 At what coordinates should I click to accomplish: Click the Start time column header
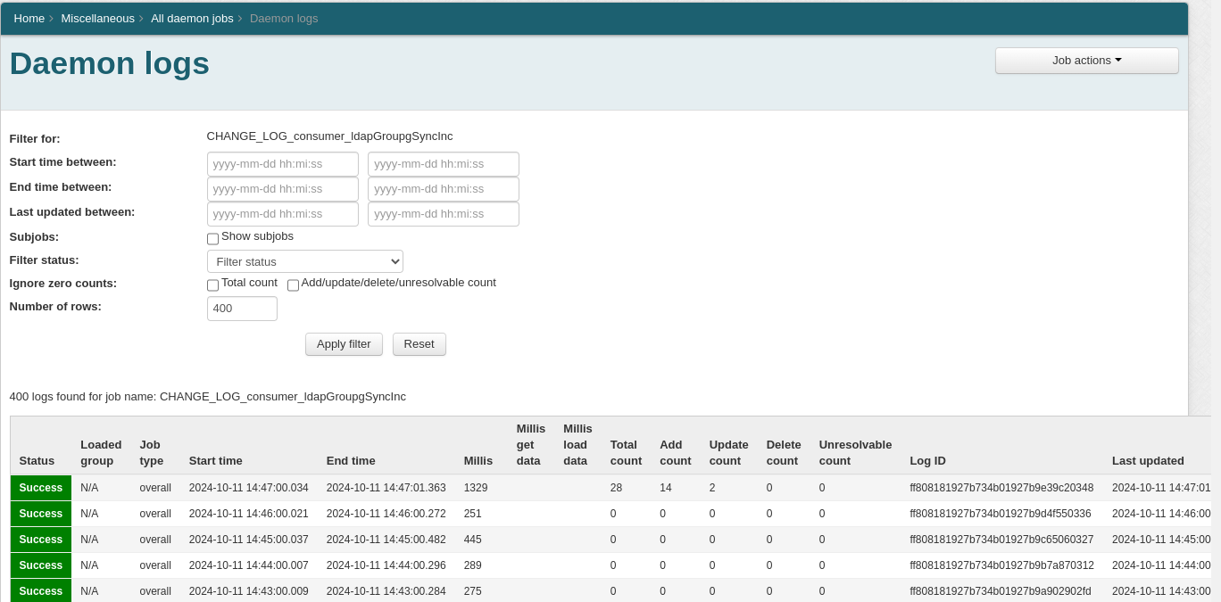coord(215,461)
